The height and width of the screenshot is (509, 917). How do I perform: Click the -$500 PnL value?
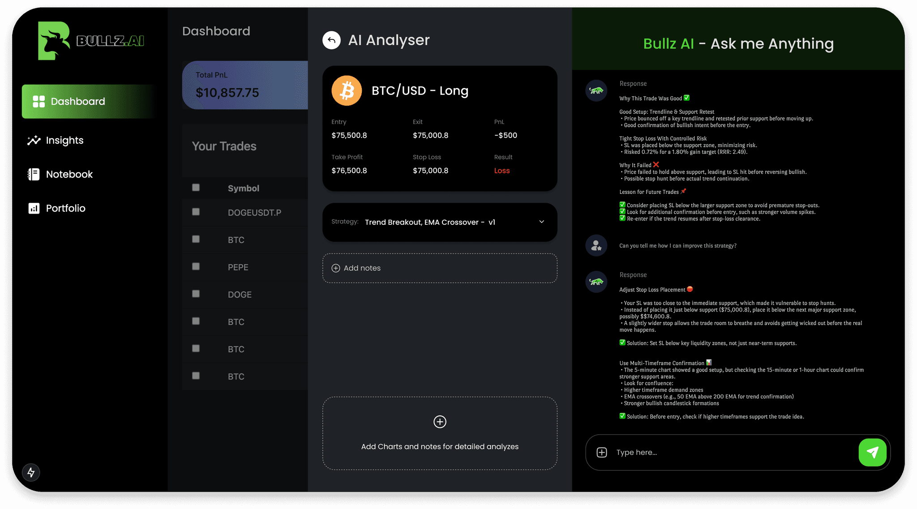tap(506, 136)
